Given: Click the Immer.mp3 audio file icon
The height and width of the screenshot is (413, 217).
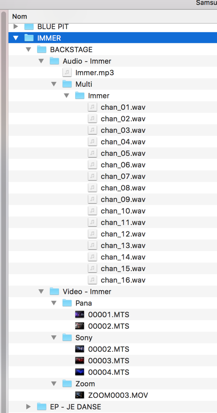Looking at the screenshot, I should tap(67, 73).
